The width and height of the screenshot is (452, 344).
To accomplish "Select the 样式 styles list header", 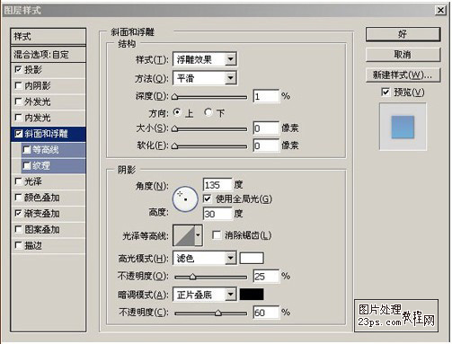I will pyautogui.click(x=49, y=37).
